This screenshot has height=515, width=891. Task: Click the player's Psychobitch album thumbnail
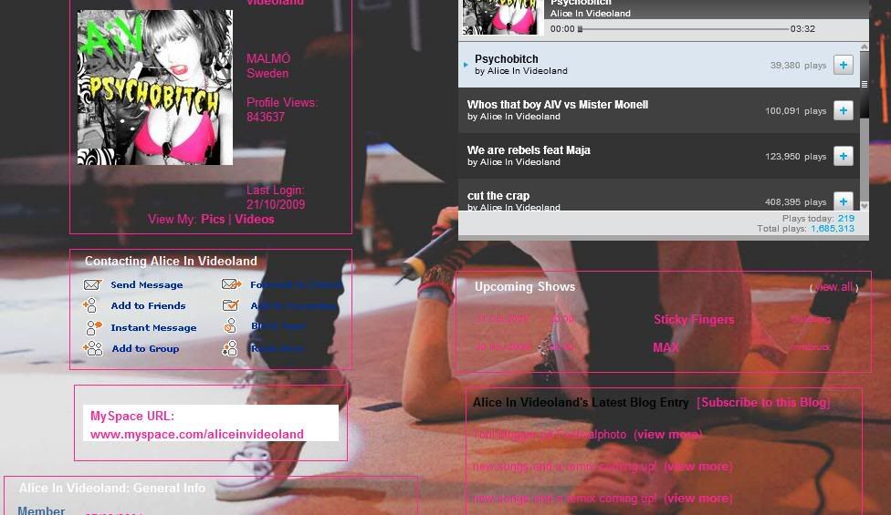[500, 17]
